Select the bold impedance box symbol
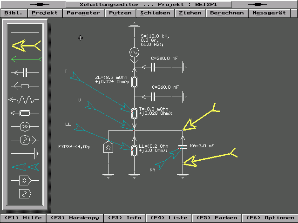 pos(26,113)
